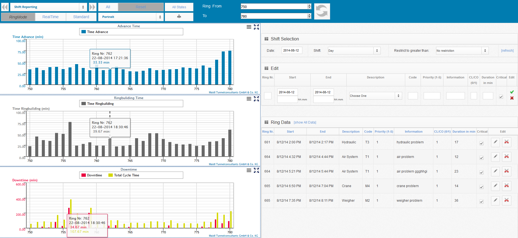Toggle Critical checkbox for ring 661
This screenshot has width=518, height=238.
pyautogui.click(x=481, y=143)
